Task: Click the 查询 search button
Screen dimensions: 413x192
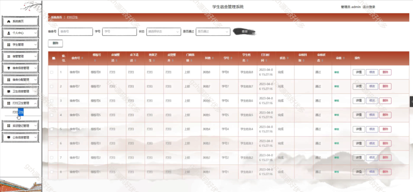Action: click(244, 31)
